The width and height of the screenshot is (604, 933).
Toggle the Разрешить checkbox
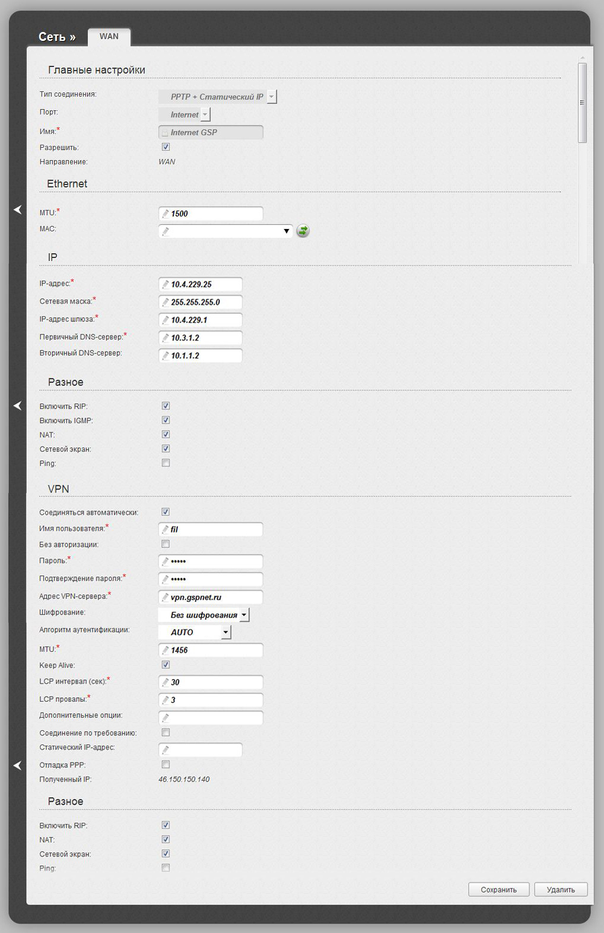coord(166,147)
